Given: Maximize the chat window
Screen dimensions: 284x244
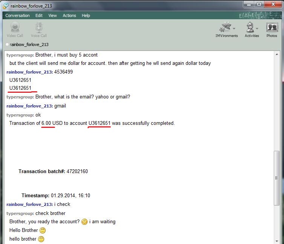Looking at the screenshot, I should coord(259,5).
